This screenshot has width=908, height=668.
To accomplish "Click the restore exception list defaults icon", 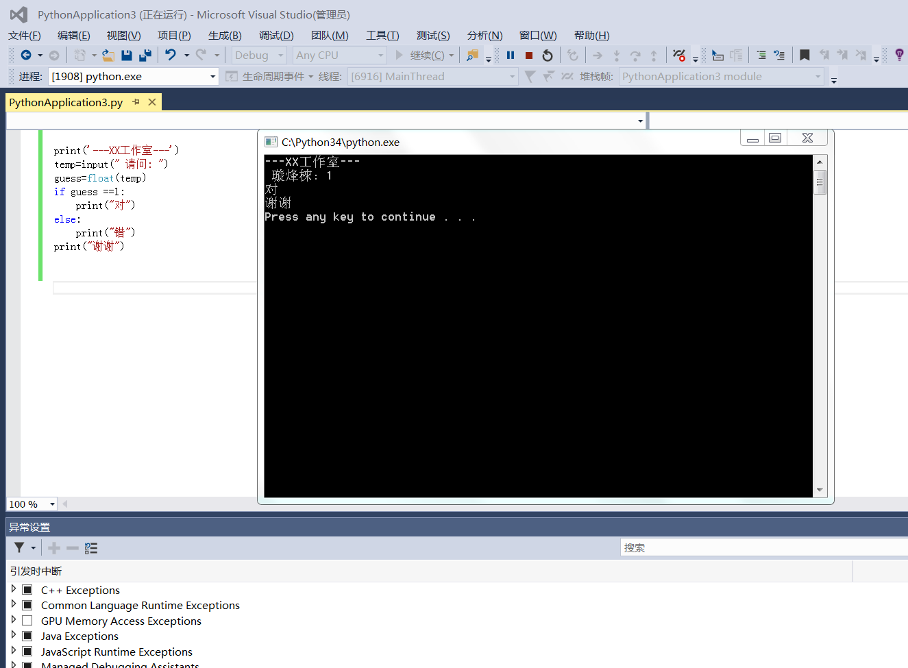I will click(91, 548).
